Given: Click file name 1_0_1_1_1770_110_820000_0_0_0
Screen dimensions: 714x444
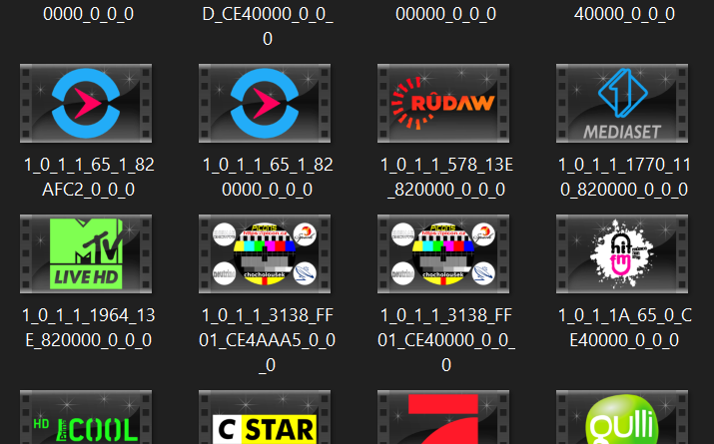Looking at the screenshot, I should [x=624, y=177].
